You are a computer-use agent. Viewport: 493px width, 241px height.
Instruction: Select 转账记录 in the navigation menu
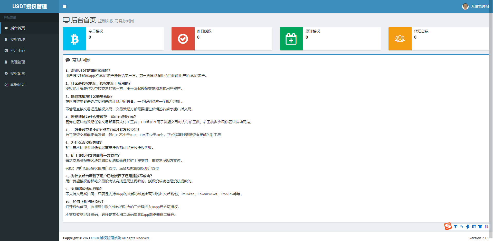[x=18, y=85]
